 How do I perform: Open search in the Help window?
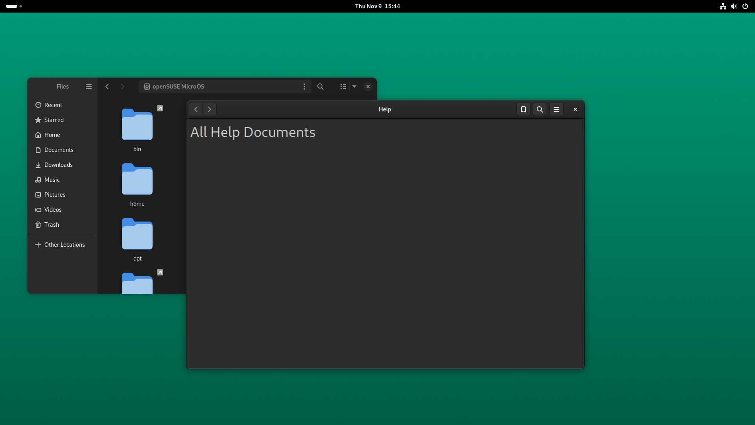coord(540,109)
